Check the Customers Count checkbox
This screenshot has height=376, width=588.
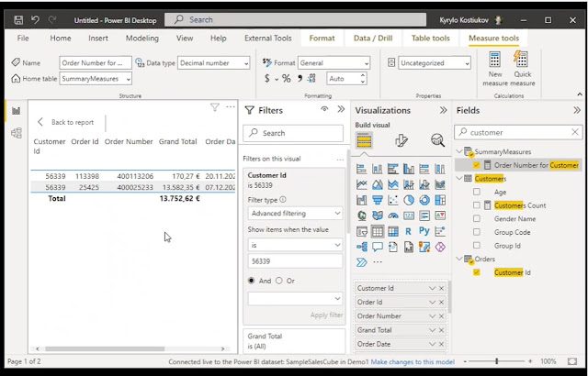coord(477,205)
